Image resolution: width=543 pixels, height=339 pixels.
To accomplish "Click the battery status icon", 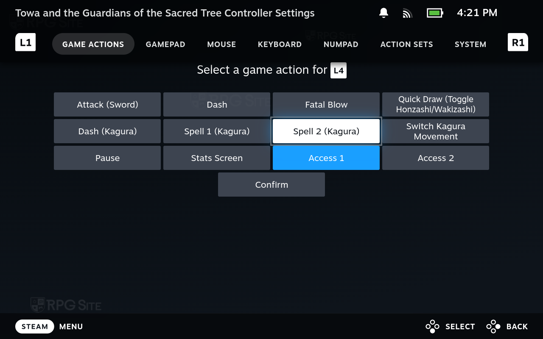I will 435,13.
